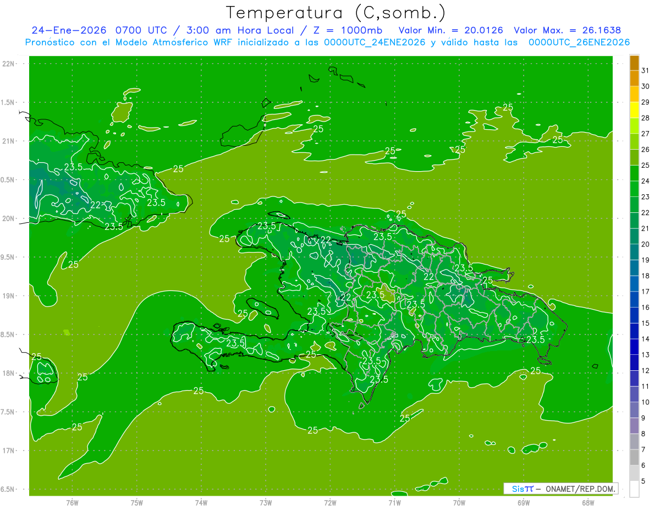The image size is (660, 510).
Task: Click the 72W longitude tick label
Action: 330,503
